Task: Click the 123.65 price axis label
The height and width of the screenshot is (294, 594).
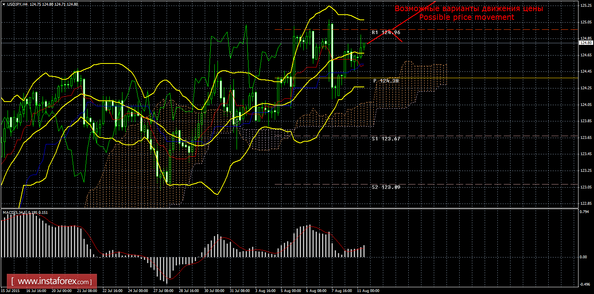Action: 585,137
